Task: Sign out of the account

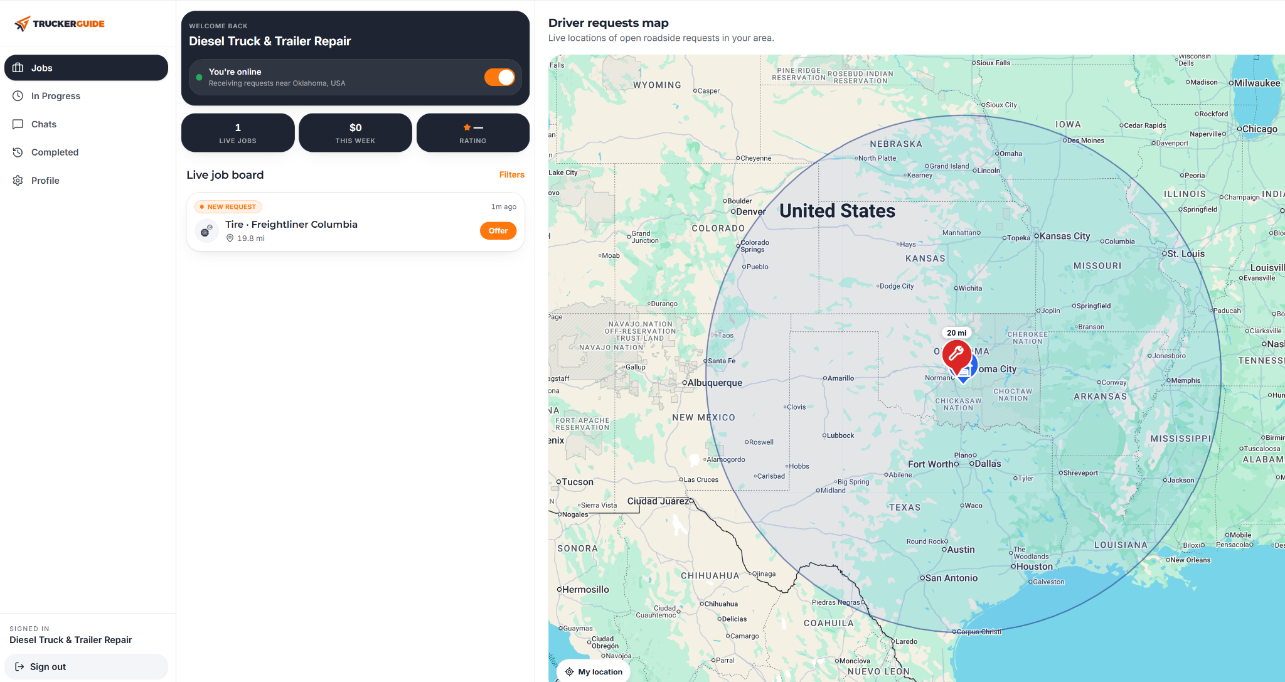Action: pyautogui.click(x=86, y=667)
